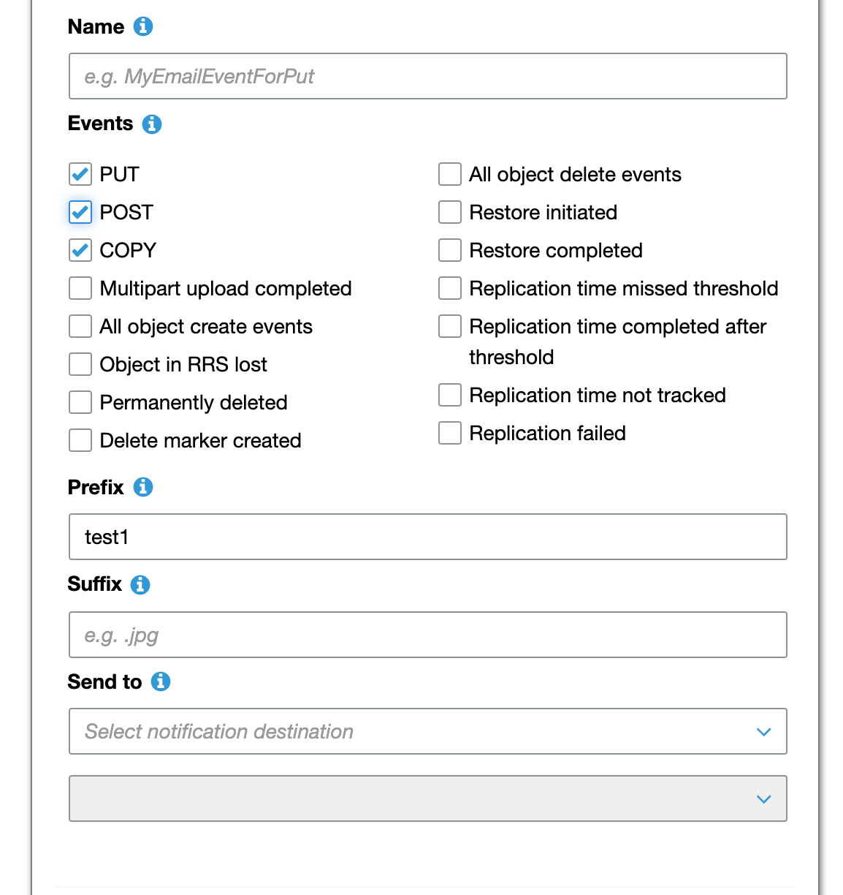Enable Restore initiated events
The width and height of the screenshot is (843, 895).
coord(450,212)
